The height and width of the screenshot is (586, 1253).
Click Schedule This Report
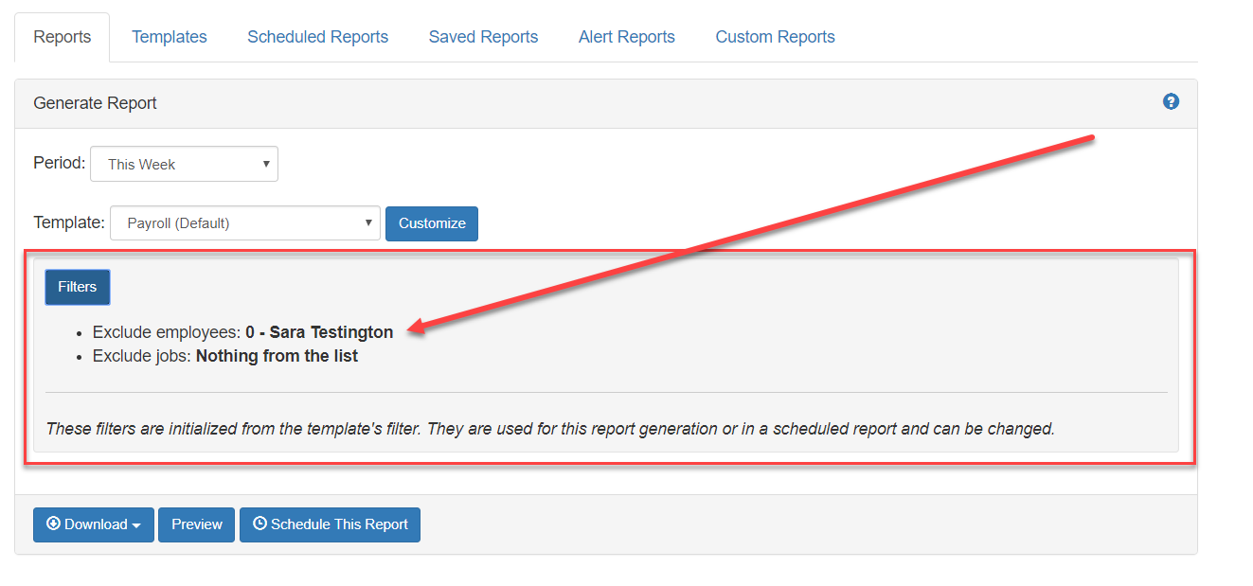[330, 524]
